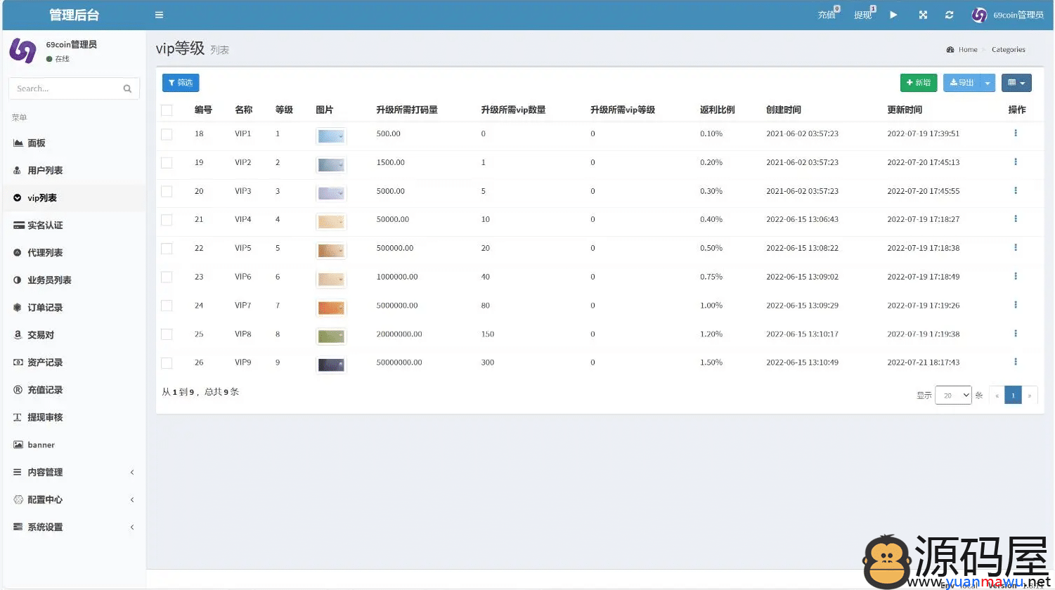
Task: Click the green 新增 button
Action: pyautogui.click(x=919, y=83)
